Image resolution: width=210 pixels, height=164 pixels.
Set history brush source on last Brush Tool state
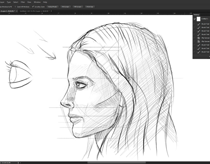click(194, 52)
